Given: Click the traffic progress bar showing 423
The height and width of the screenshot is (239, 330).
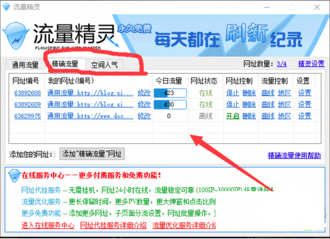Looking at the screenshot, I should click(170, 93).
